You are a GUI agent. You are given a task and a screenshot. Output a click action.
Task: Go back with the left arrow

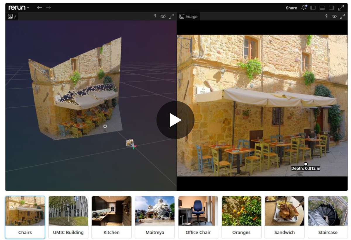(39, 8)
